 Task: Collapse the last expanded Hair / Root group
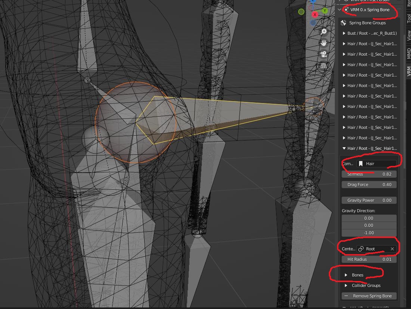tap(344, 148)
